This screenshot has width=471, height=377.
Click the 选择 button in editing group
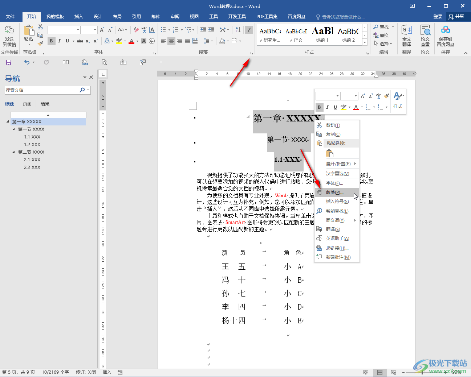pyautogui.click(x=383, y=43)
